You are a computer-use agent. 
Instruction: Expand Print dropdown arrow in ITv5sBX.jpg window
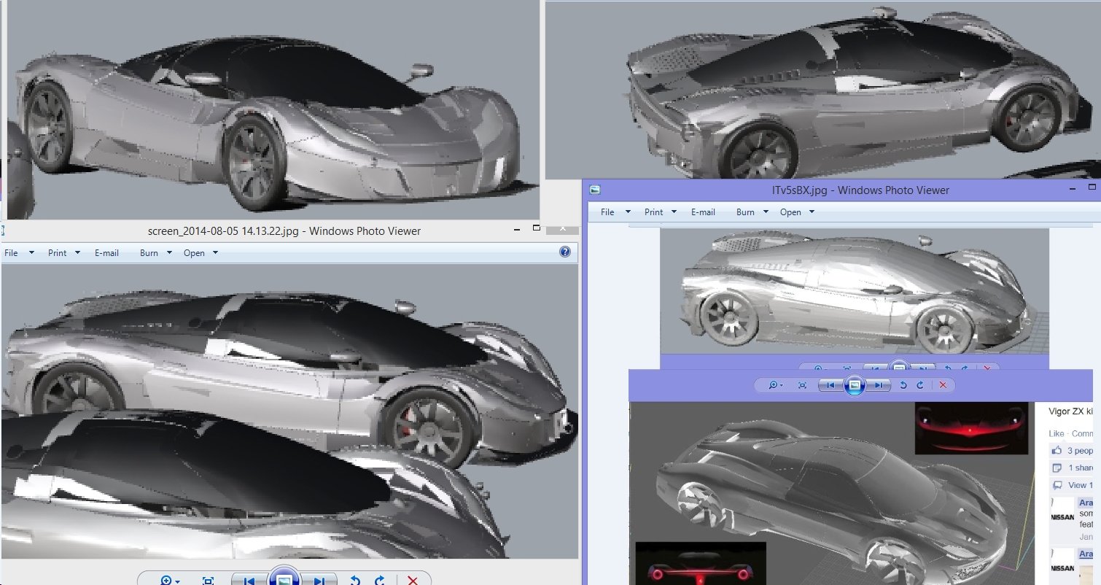point(674,213)
